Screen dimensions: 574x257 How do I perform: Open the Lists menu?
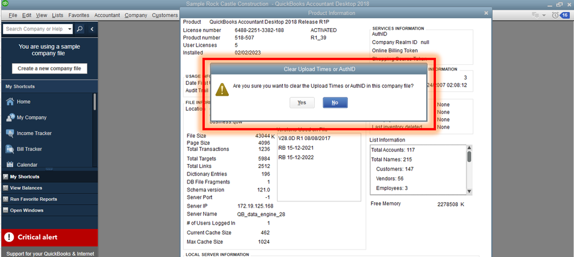(58, 15)
